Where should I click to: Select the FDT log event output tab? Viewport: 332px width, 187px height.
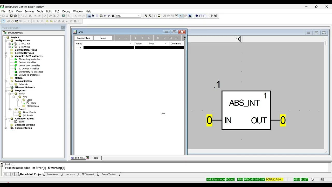tap(88, 174)
